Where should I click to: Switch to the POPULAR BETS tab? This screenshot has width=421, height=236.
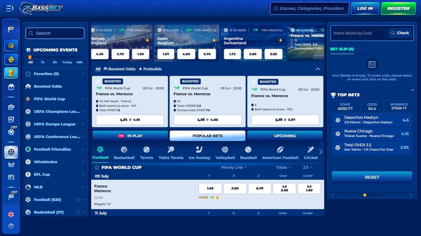(x=207, y=136)
